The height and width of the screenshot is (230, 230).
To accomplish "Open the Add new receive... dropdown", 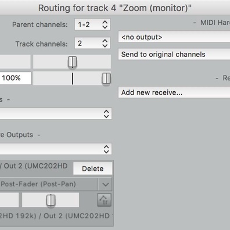I will point(174,92).
